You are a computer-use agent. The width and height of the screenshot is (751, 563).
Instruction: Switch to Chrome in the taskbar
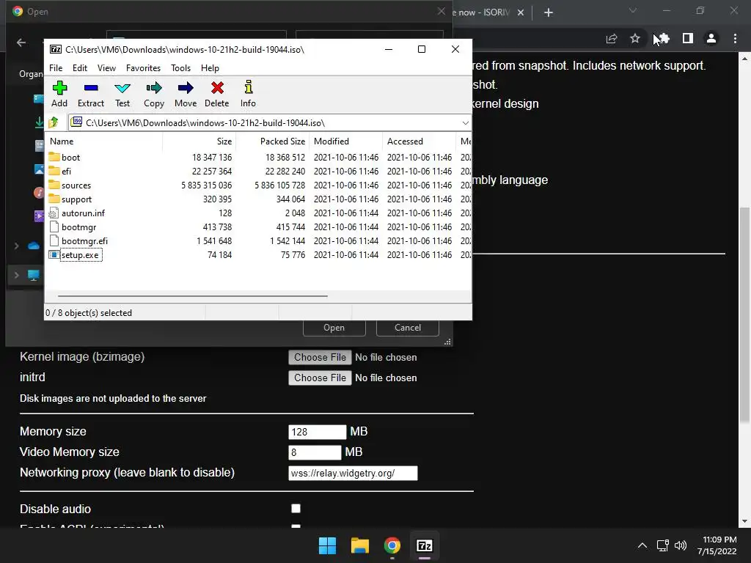392,545
